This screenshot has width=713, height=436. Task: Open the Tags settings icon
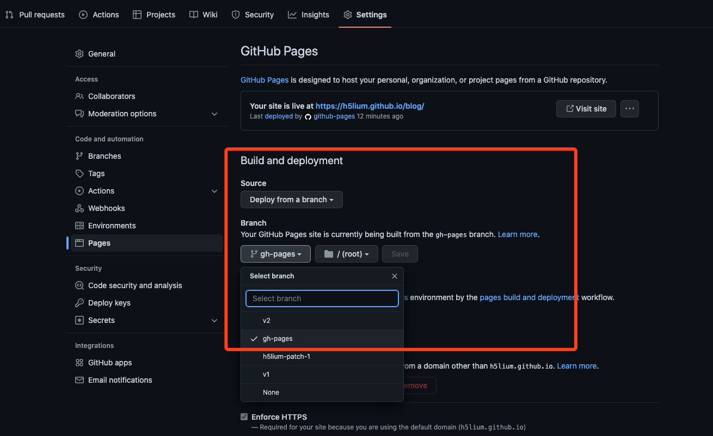tap(79, 173)
